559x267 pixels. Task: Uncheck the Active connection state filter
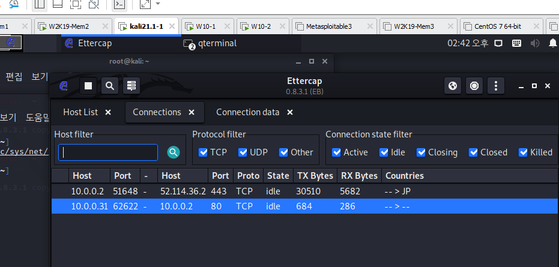(x=336, y=152)
